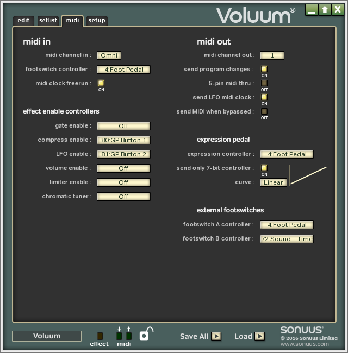
Task: Open limiter enable controller dropdown
Action: (123, 182)
